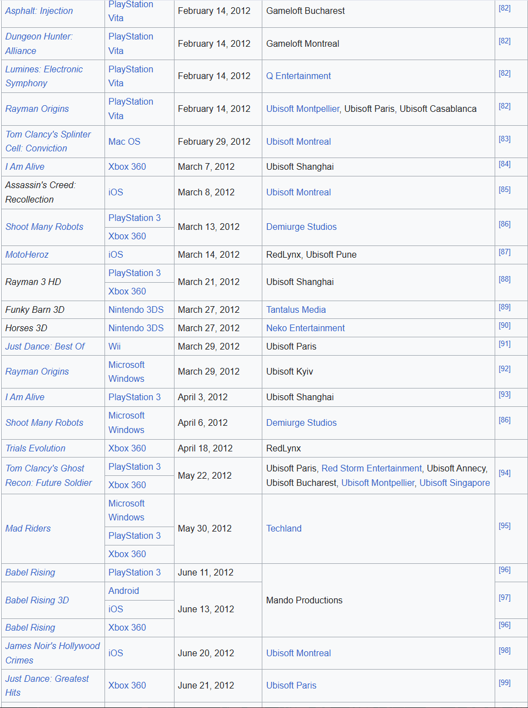Image resolution: width=528 pixels, height=708 pixels.
Task: Click Microsoft Windows link in Mad Riders row
Action: coord(127,510)
